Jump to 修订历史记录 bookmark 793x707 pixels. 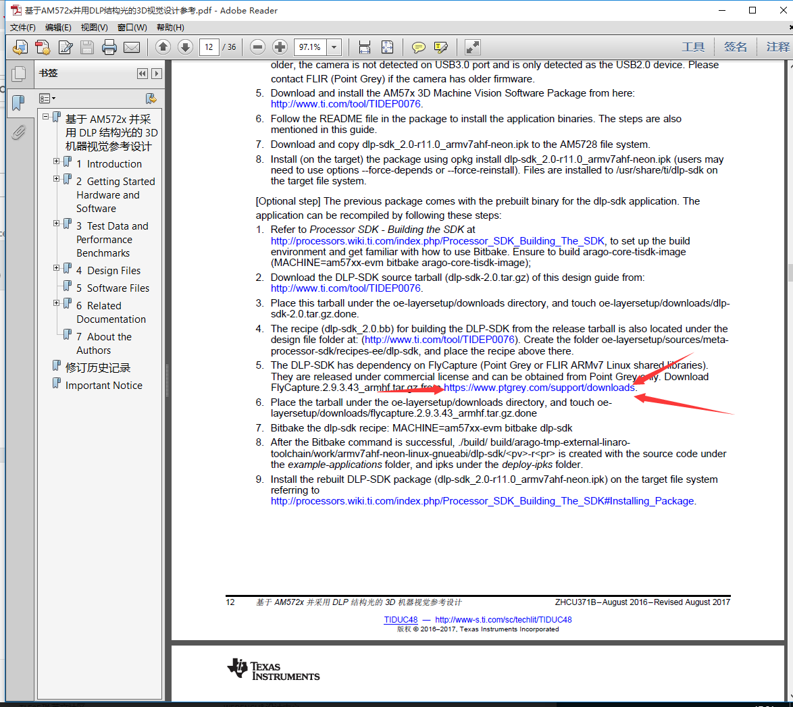(98, 367)
